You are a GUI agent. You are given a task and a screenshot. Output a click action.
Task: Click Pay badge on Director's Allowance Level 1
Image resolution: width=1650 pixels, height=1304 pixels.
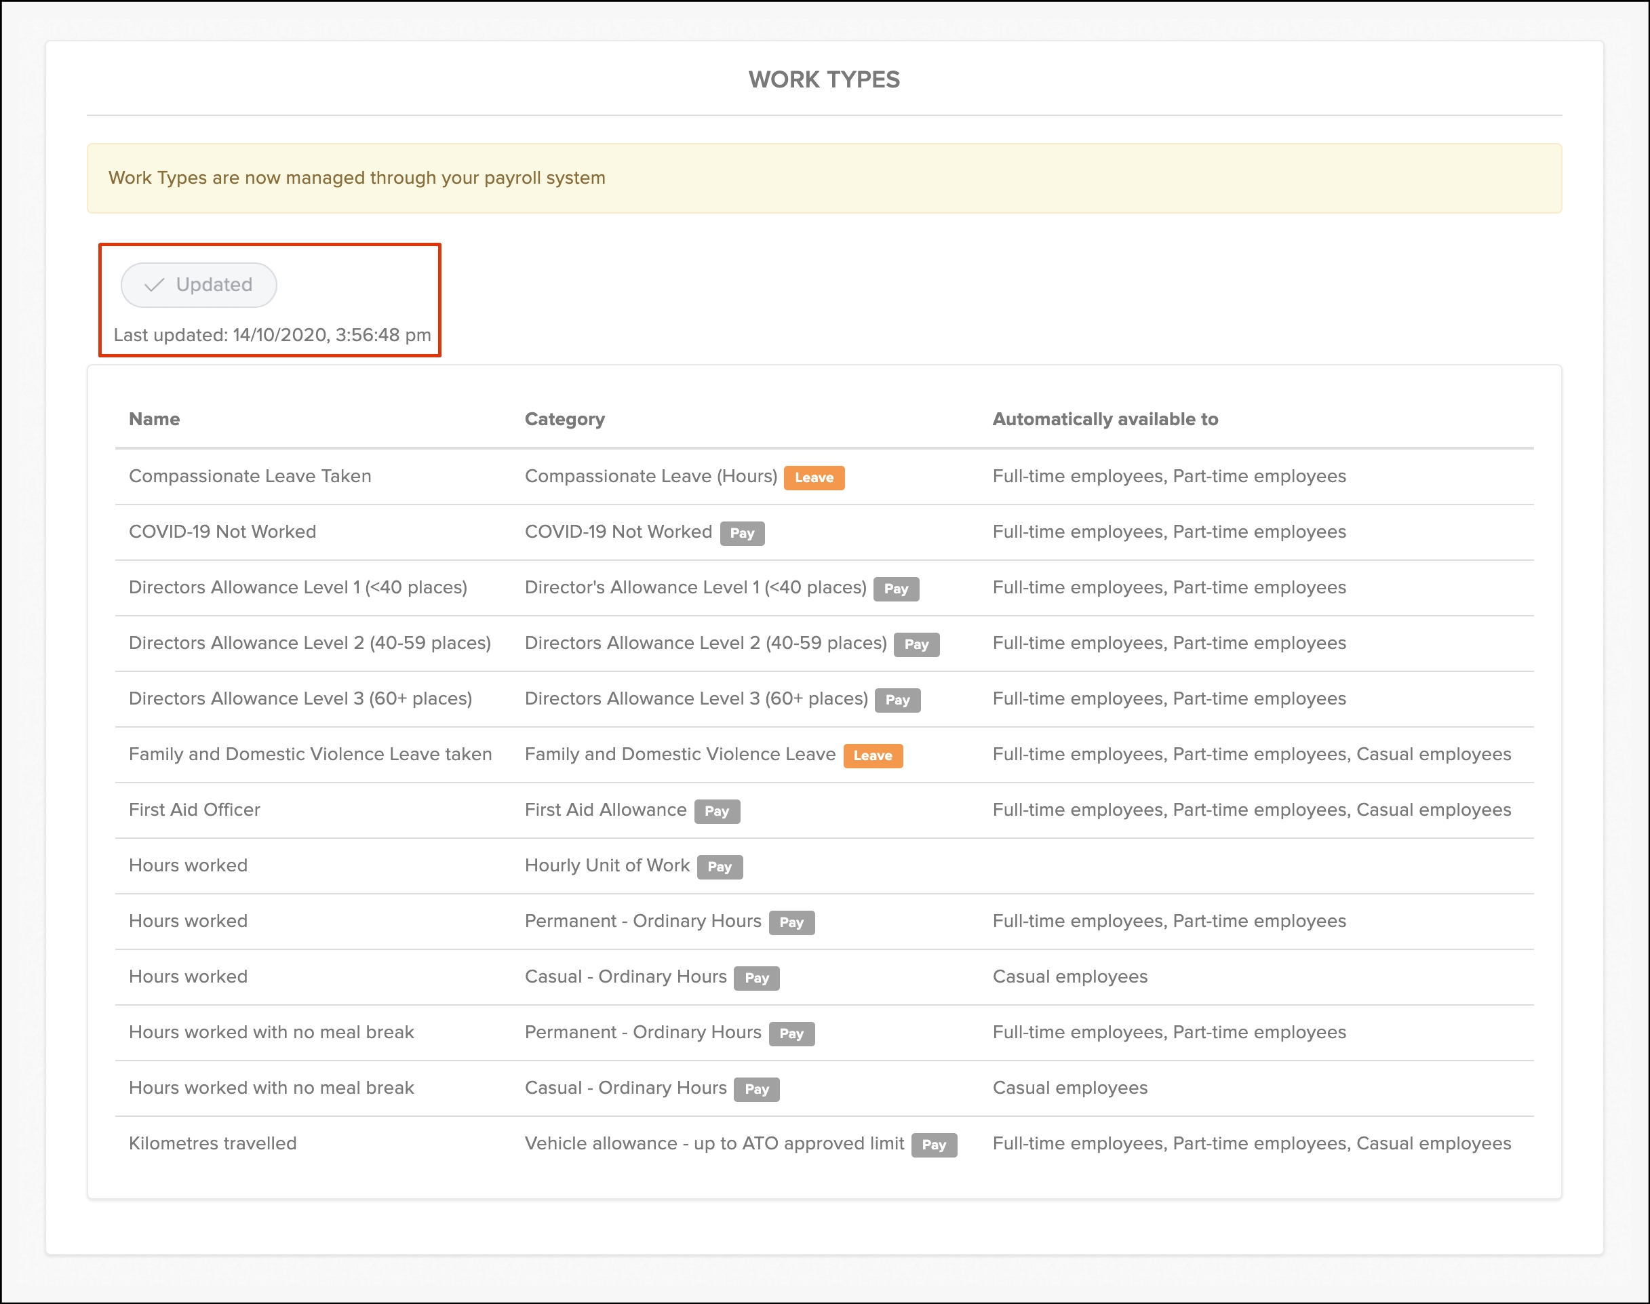(896, 589)
